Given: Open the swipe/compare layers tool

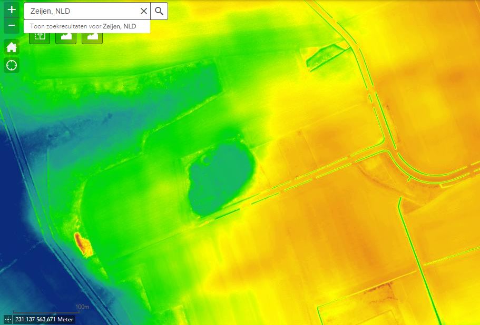Looking at the screenshot, I should pos(40,38).
